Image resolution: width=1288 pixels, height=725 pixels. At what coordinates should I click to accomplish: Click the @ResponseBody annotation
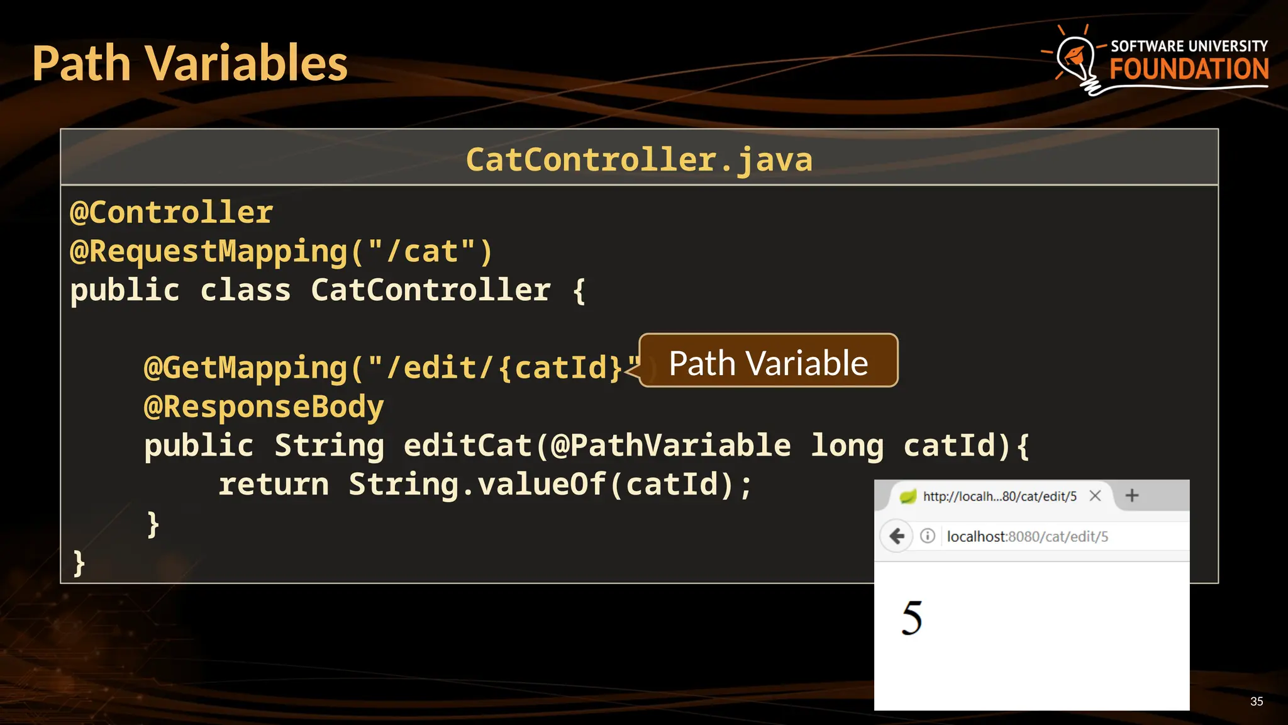264,407
